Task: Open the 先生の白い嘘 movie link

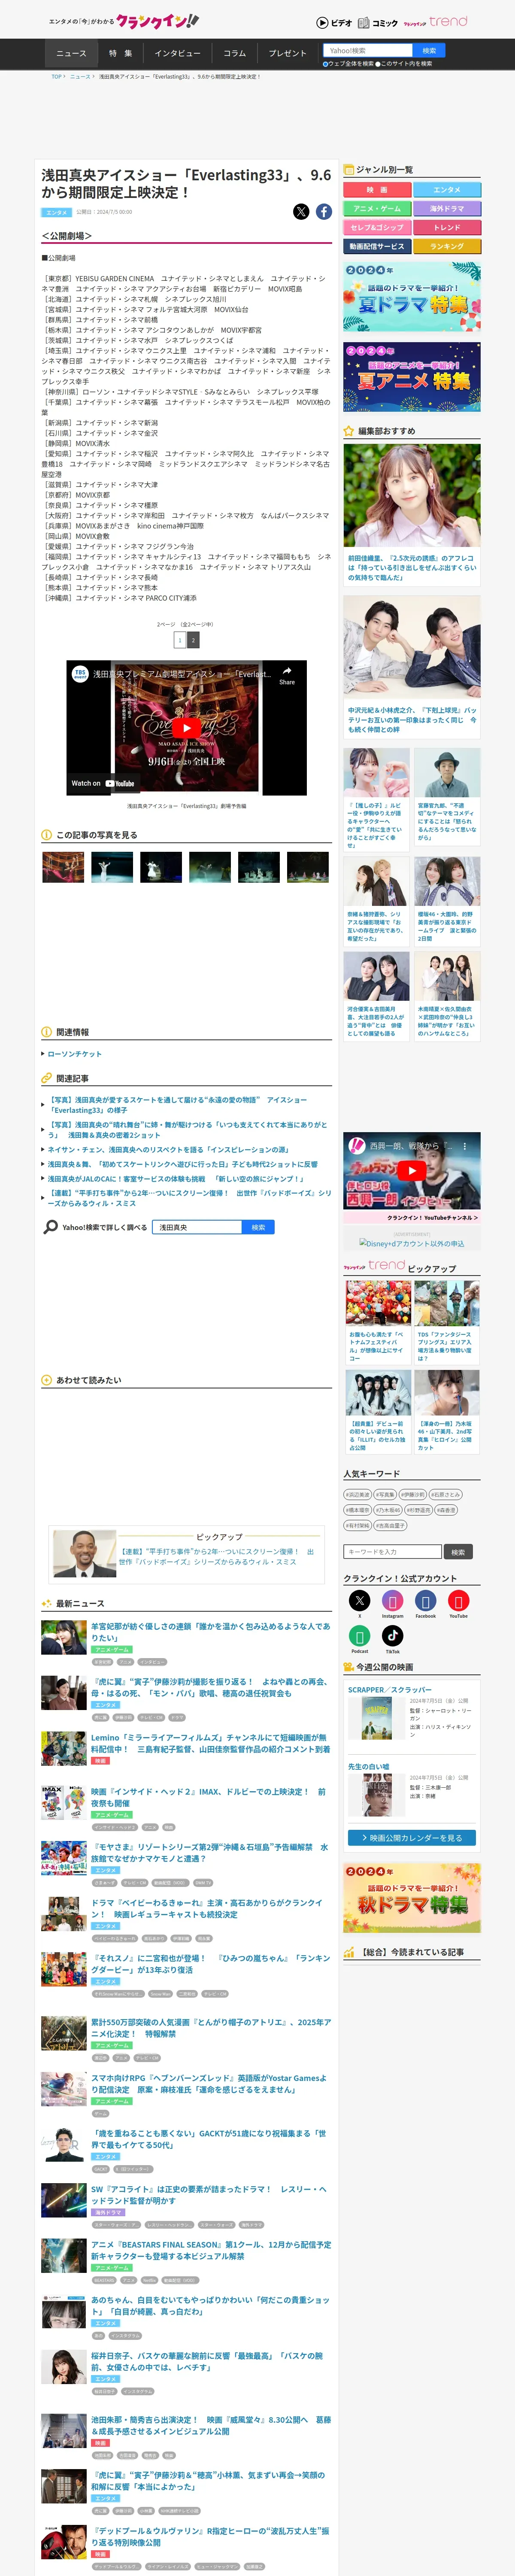Action: coord(369,1767)
